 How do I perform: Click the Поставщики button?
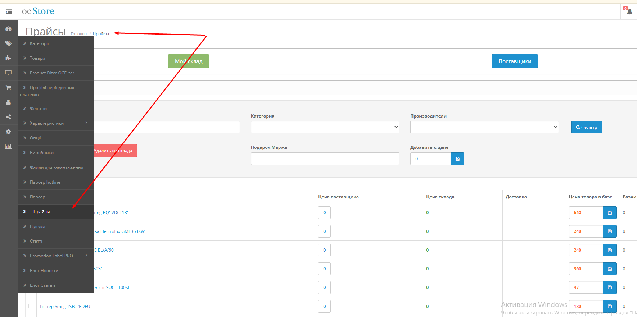pos(514,61)
